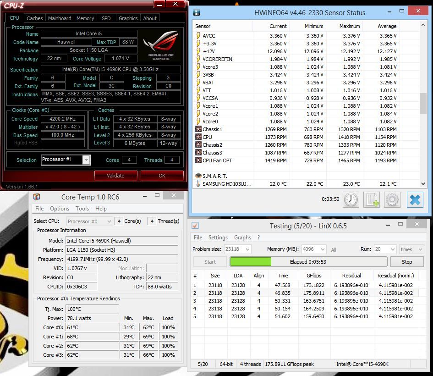This screenshot has width=433, height=376.
Task: Switch to CPU-Z Caches tab
Action: tap(34, 18)
